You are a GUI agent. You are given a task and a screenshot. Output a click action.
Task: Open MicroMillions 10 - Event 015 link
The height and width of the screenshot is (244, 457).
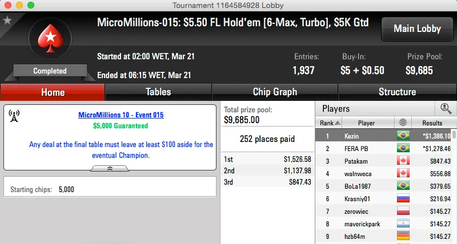[121, 115]
